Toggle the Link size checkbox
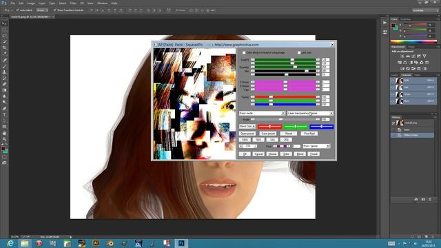Screen dimensions: 441x248 (x=299, y=52)
